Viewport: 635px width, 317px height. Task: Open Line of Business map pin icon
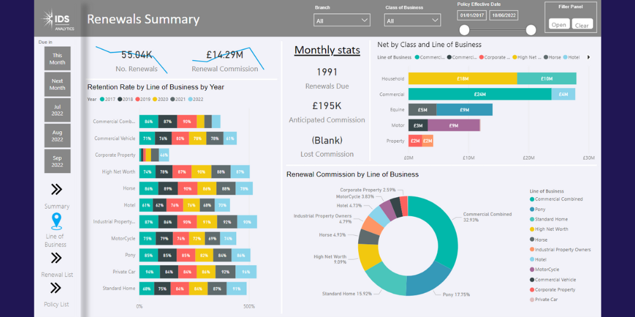56,221
